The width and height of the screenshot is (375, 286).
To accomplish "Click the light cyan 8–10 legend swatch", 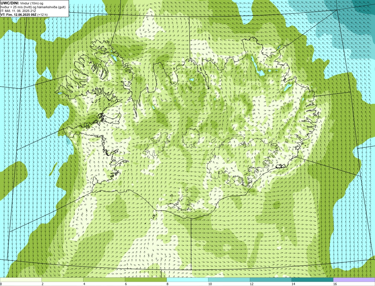I will coord(187,280).
